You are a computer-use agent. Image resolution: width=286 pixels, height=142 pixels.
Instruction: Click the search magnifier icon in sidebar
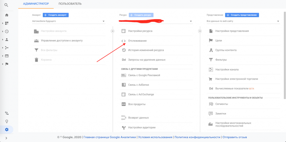6,5
